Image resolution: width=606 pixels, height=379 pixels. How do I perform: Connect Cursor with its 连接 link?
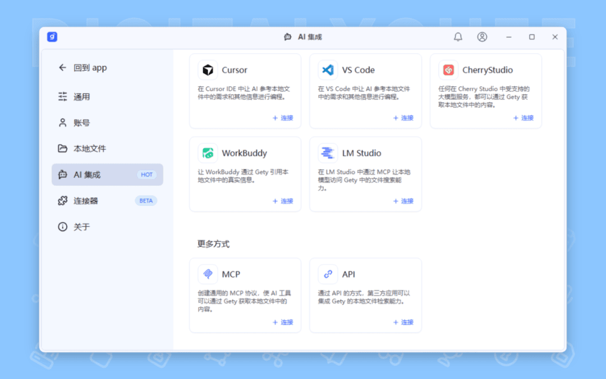pyautogui.click(x=283, y=118)
